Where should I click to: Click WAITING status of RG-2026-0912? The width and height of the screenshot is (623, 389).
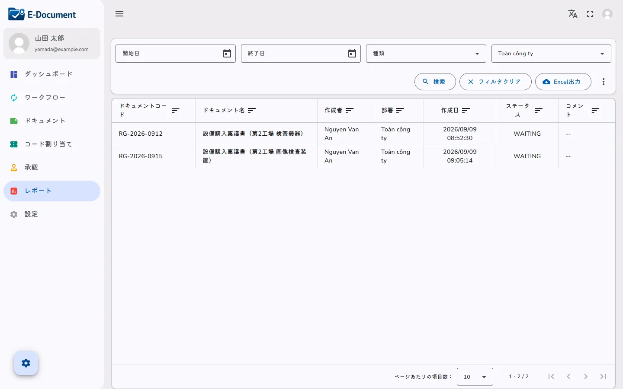[x=527, y=134]
